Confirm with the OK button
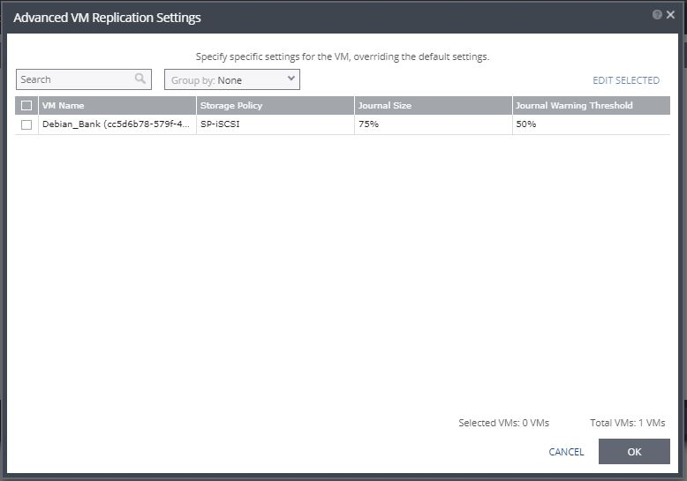The width and height of the screenshot is (687, 481). (634, 451)
